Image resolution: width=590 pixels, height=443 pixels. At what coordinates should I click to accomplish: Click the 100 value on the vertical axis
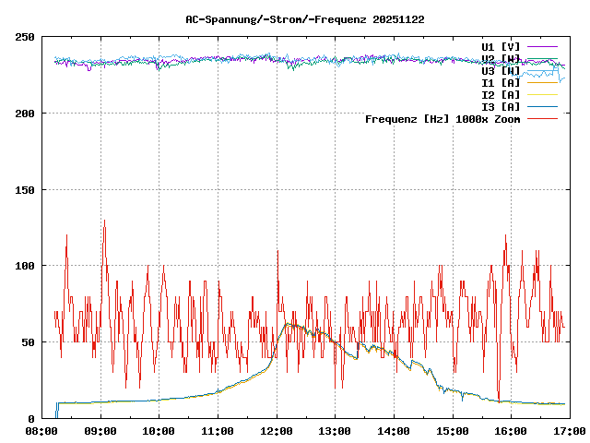pos(25,266)
